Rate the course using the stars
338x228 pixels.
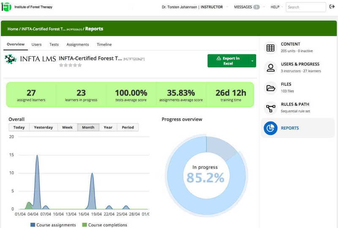click(70, 65)
